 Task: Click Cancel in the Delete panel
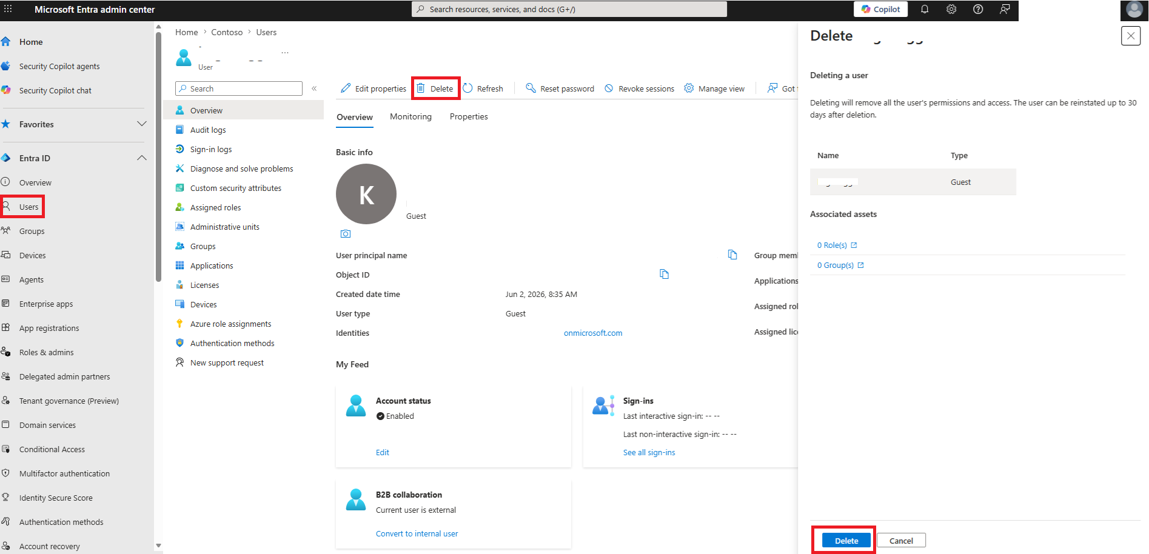[901, 541]
